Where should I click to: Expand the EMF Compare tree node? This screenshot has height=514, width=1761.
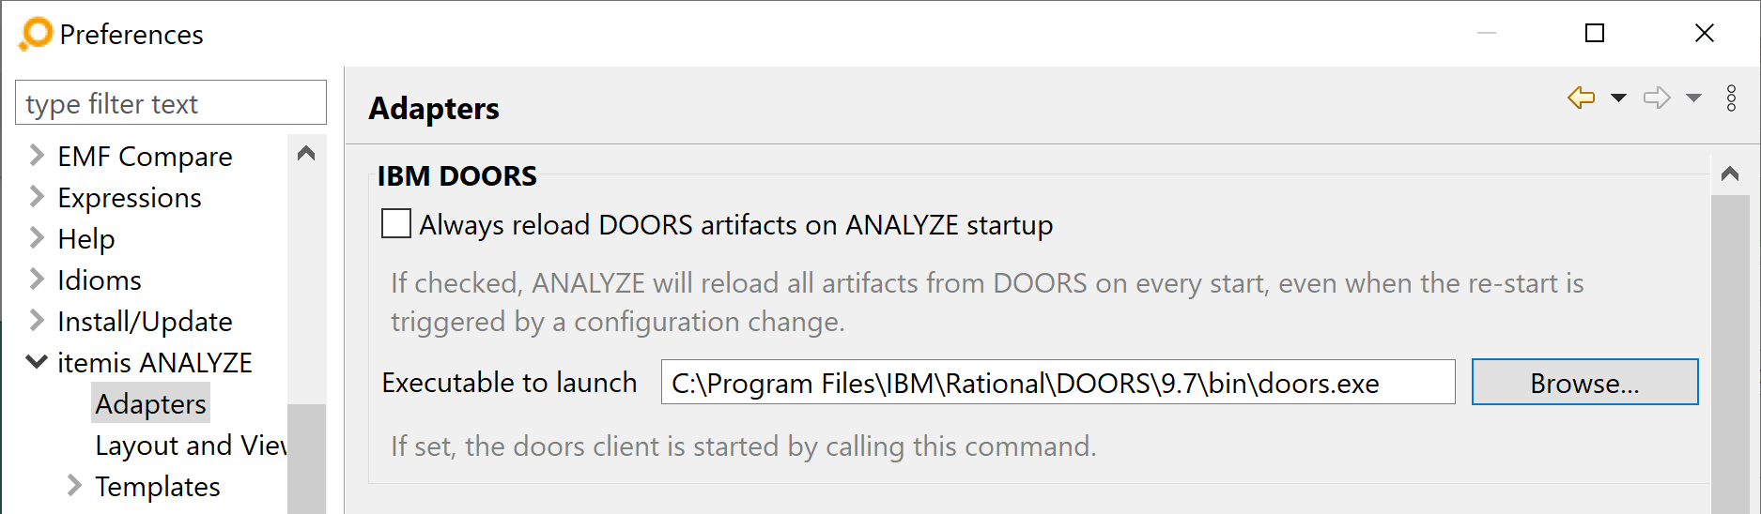pyautogui.click(x=37, y=155)
